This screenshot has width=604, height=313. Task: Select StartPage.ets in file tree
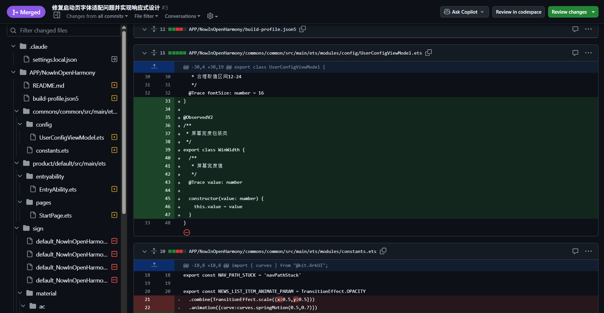coord(55,215)
